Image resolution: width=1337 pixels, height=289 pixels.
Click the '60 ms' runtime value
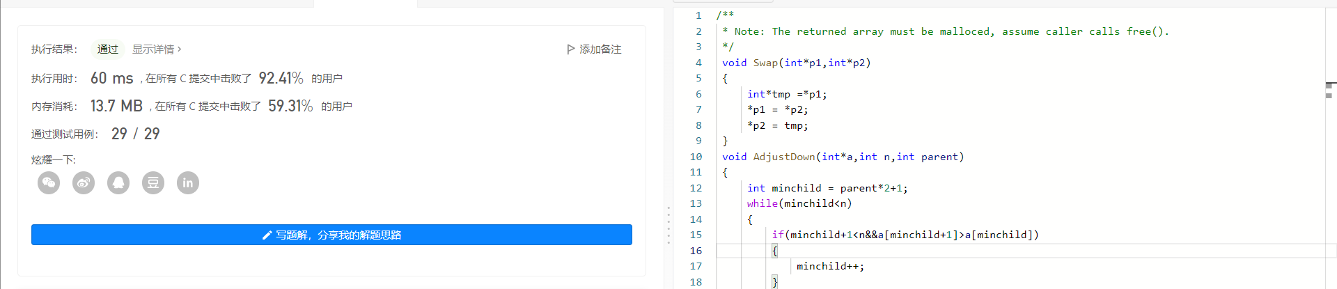coord(111,78)
